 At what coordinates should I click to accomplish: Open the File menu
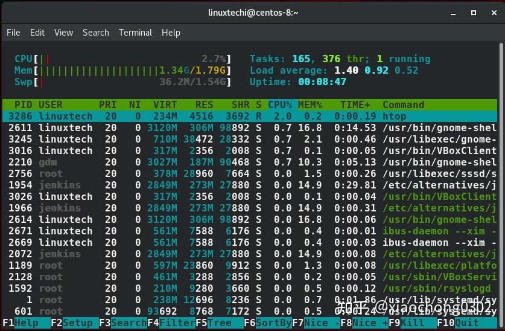coord(13,33)
